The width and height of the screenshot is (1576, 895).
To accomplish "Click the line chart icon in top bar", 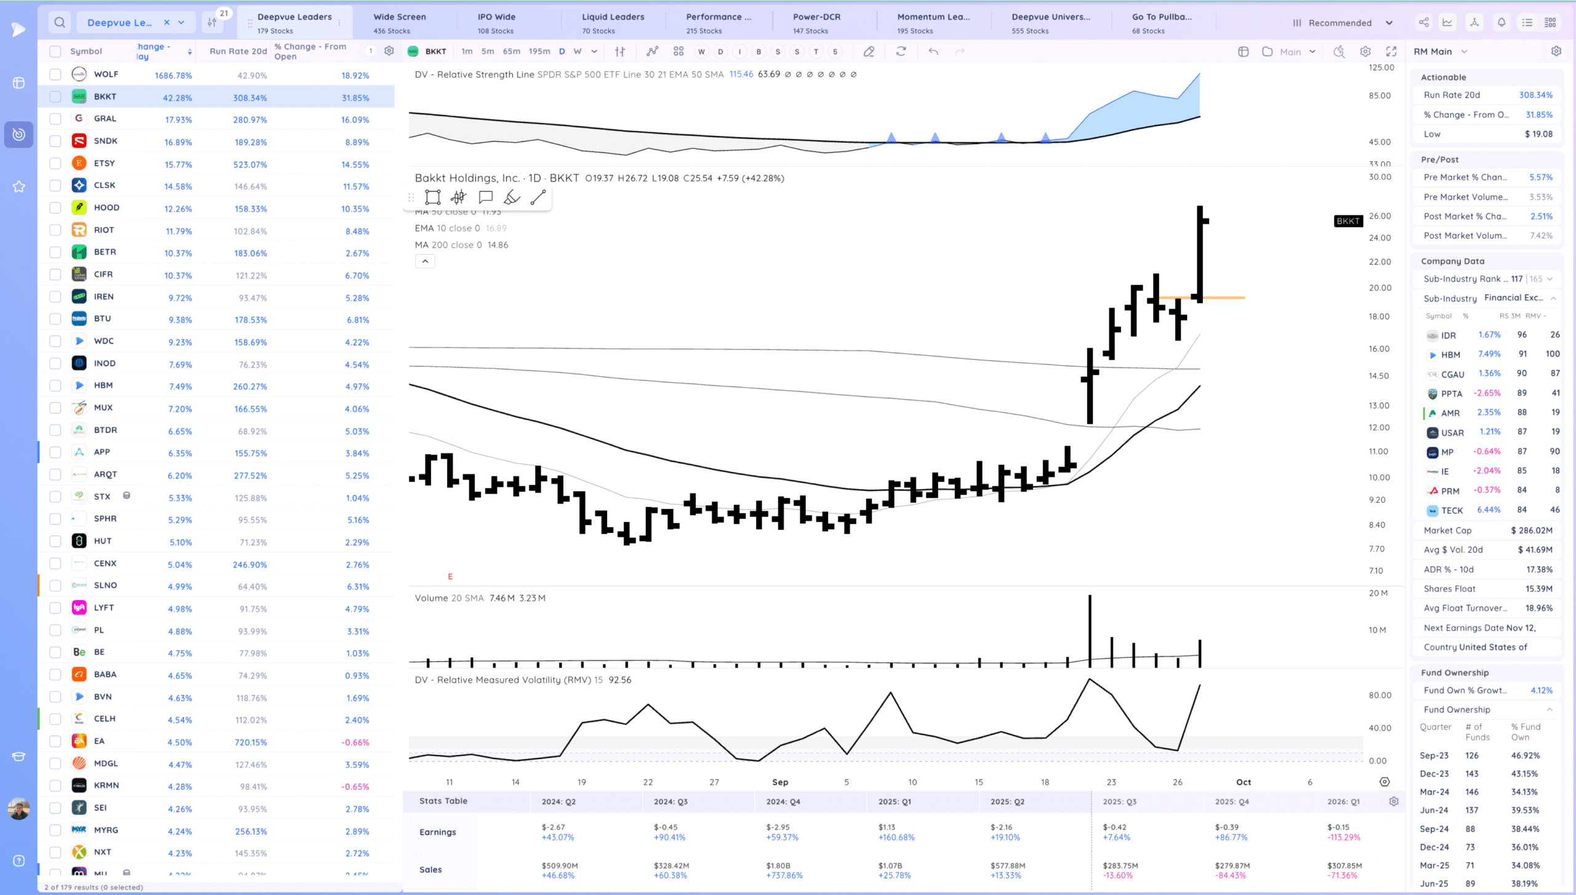I will point(1447,23).
